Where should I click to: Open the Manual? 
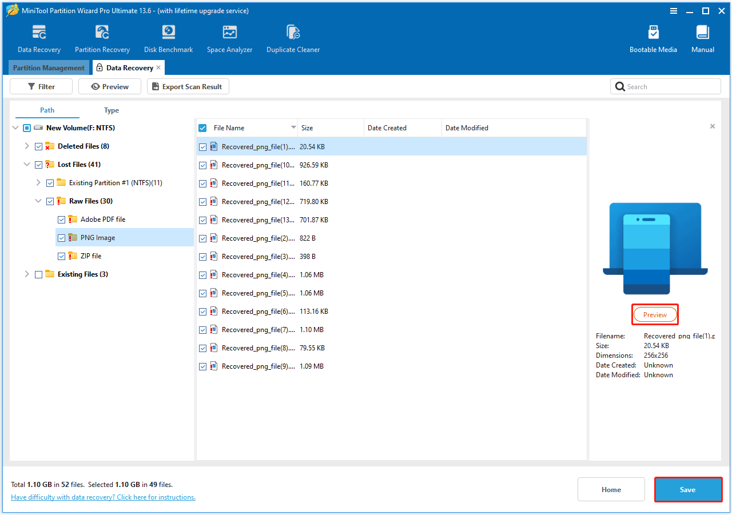[x=702, y=37]
